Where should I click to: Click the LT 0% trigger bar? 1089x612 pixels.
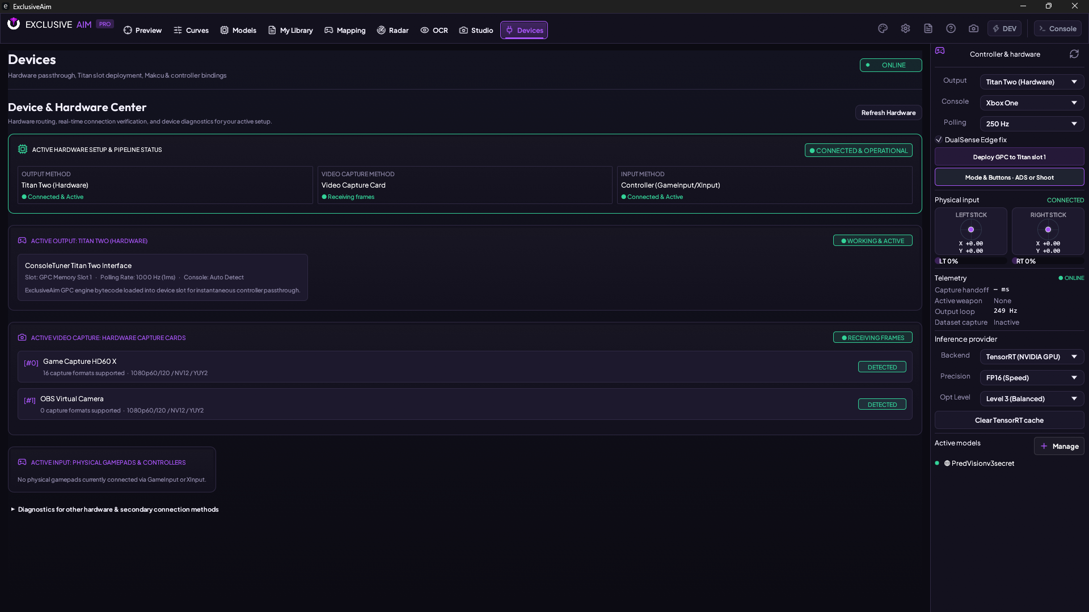[970, 261]
